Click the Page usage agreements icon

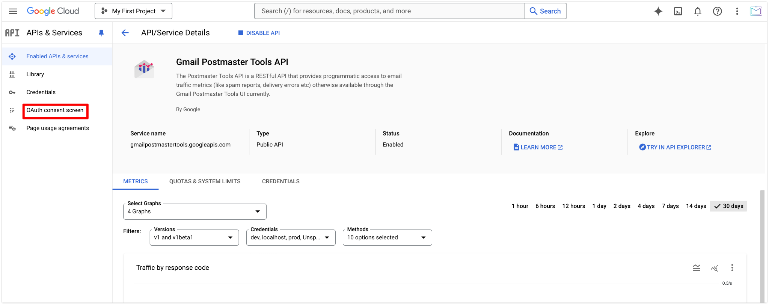click(12, 128)
